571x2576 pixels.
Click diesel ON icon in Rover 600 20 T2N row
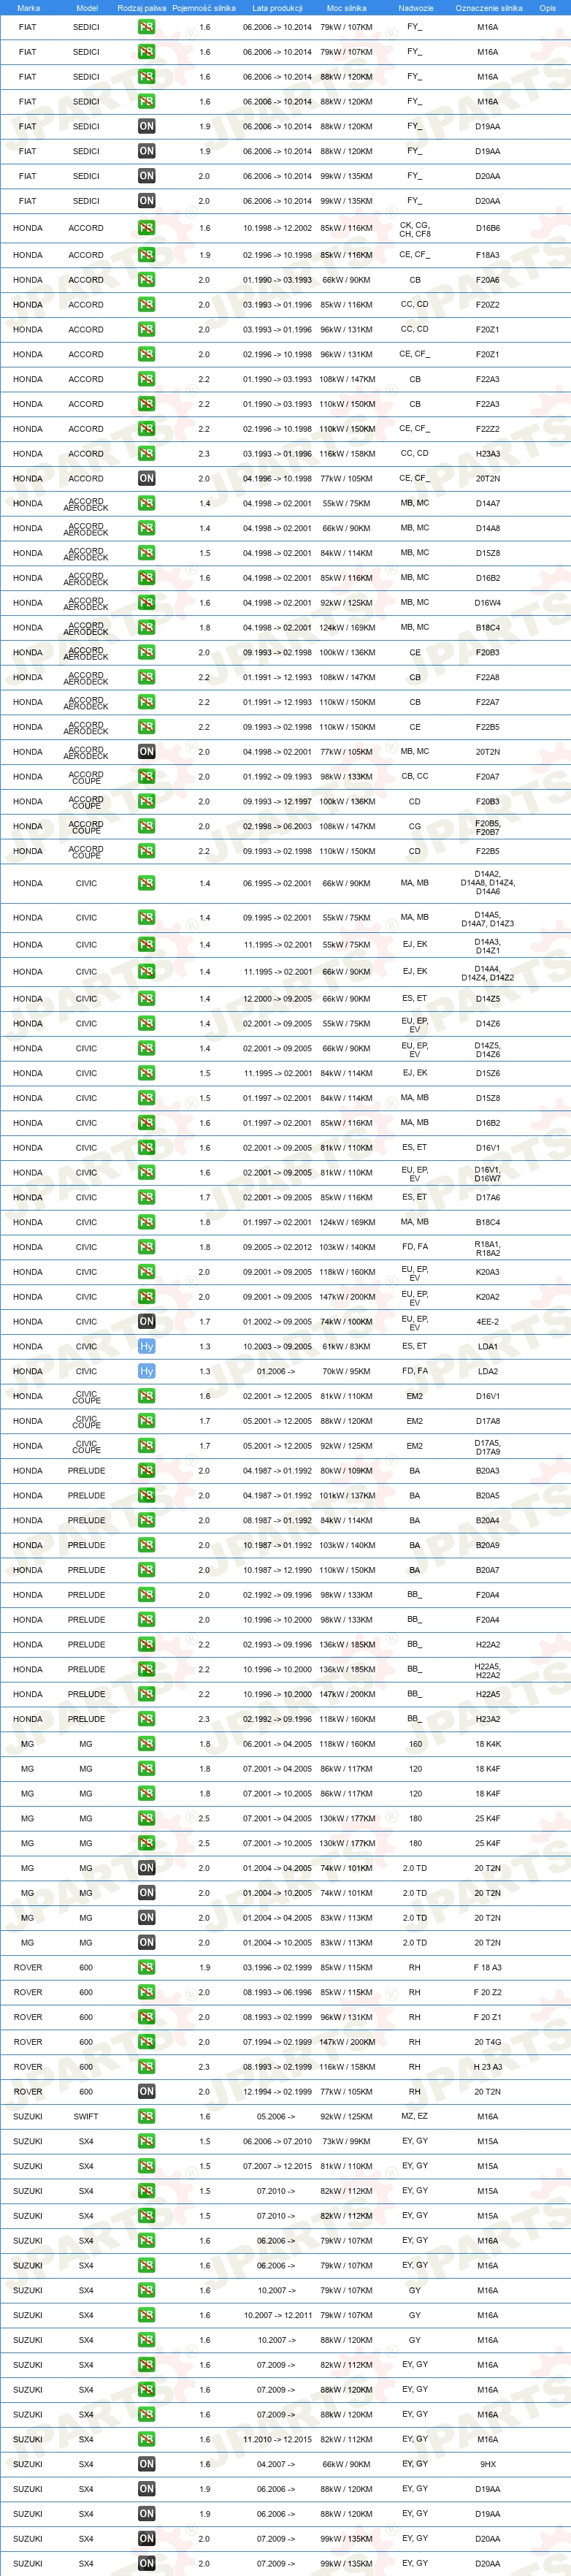[x=146, y=2092]
